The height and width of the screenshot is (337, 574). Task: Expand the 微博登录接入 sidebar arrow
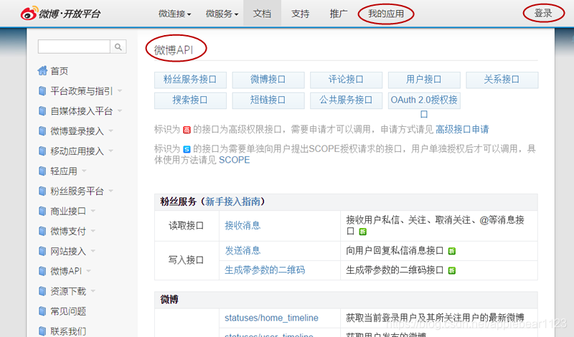click(111, 130)
